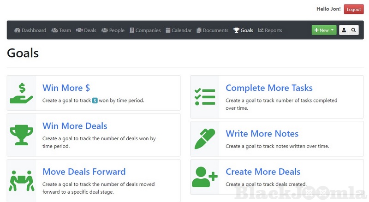Navigate to Deals in the navbar
The image size is (369, 202).
(86, 30)
